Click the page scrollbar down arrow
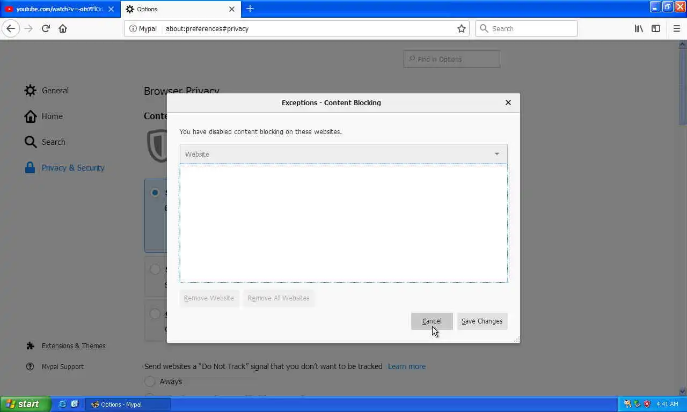 coord(683,392)
